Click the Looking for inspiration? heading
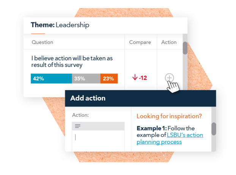The height and width of the screenshot is (175, 236). [169, 116]
